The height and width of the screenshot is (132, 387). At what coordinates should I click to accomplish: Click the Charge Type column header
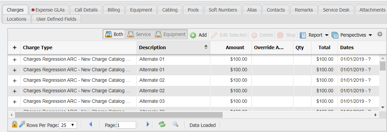79,48
